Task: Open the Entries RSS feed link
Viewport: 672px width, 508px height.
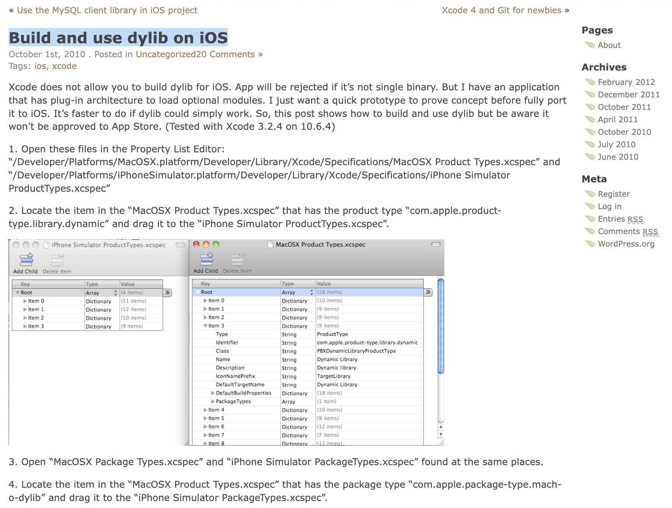Action: 621,219
